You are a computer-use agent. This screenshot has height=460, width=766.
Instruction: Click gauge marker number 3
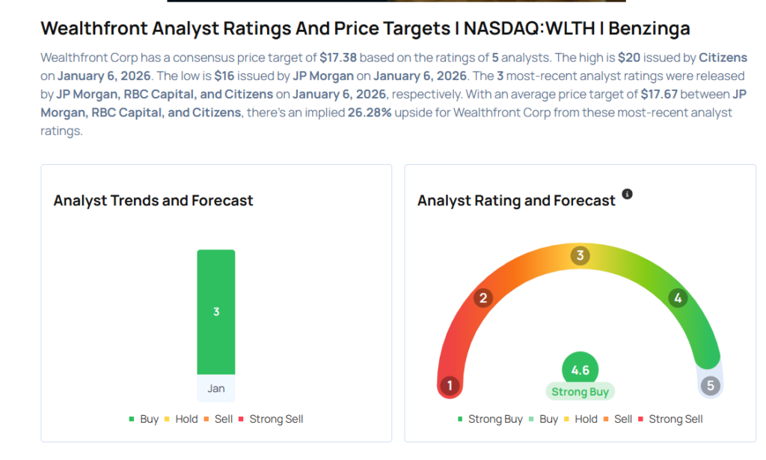coord(579,256)
